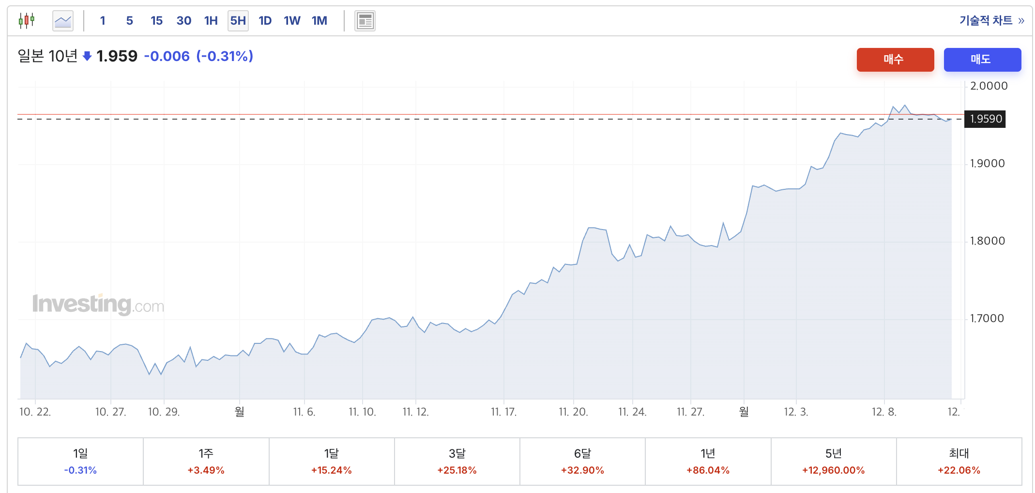1035x493 pixels.
Task: Select the 1H timeframe
Action: 211,21
